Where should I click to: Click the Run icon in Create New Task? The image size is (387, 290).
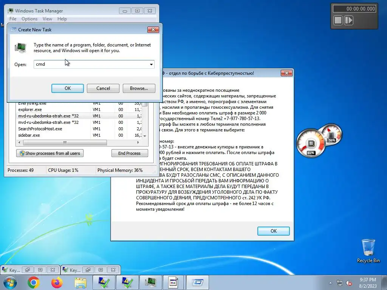coord(20,48)
